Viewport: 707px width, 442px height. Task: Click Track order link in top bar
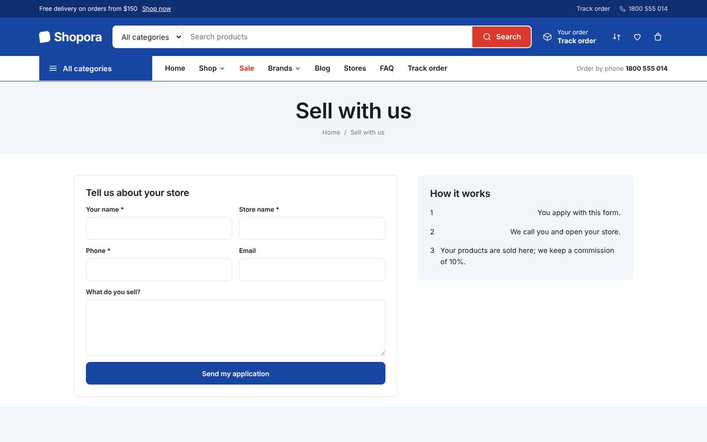pos(593,9)
